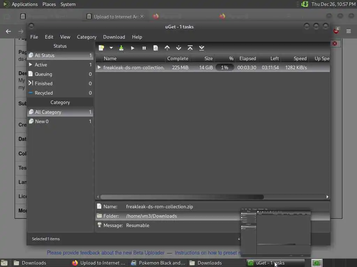357x267 pixels.
Task: Sort by Complete column header
Action: point(178,58)
